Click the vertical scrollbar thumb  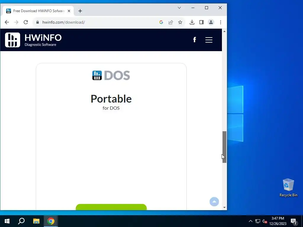tap(224, 147)
